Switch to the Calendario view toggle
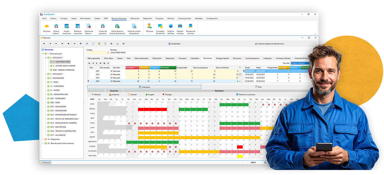Screen dimensions: 384x175 coord(144,87)
